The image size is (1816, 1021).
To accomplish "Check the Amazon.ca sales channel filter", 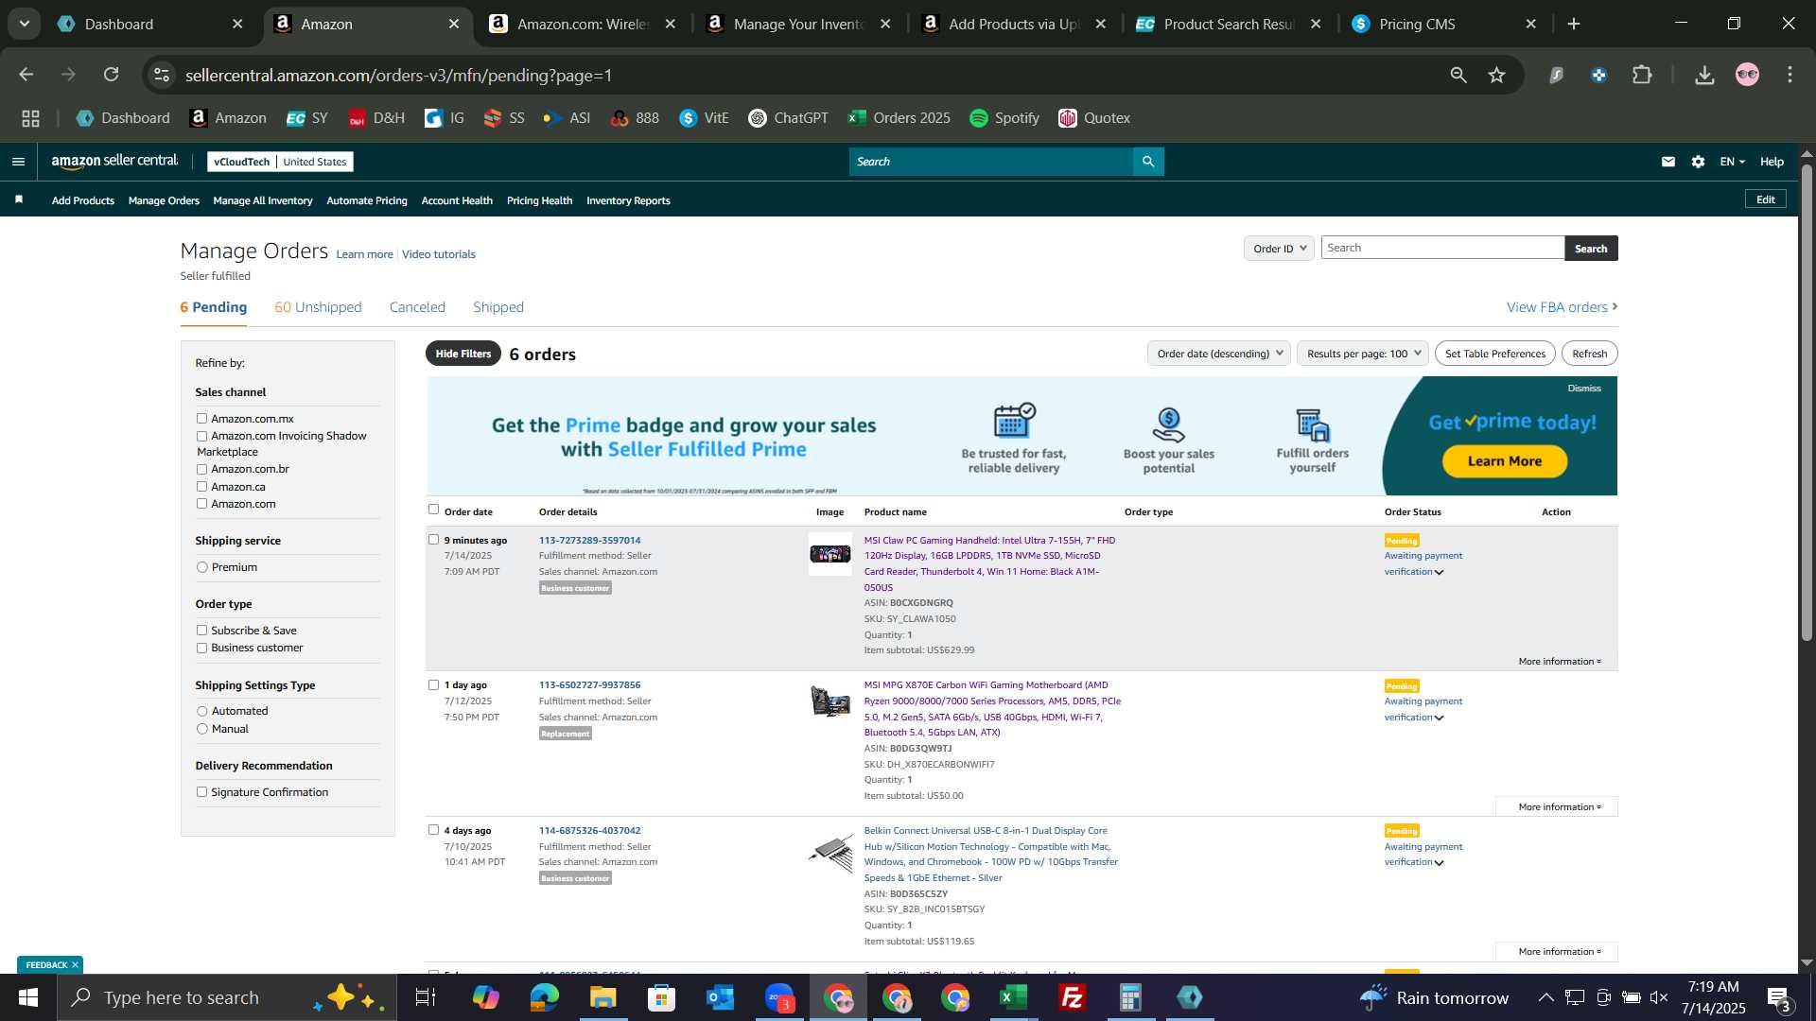I will (x=201, y=487).
